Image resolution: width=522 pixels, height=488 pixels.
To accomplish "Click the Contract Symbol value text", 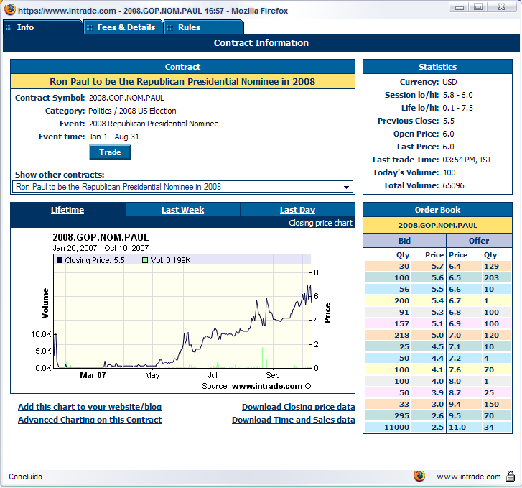I will pos(126,98).
